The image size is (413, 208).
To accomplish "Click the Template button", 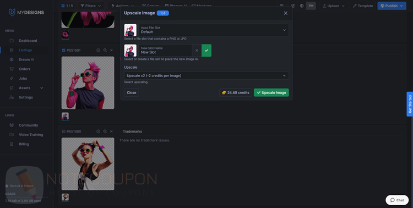I will point(363,6).
